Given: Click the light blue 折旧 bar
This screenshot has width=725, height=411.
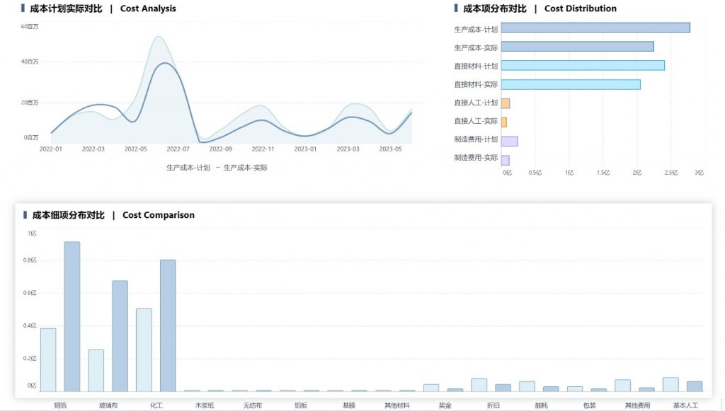Looking at the screenshot, I should pyautogui.click(x=479, y=385).
